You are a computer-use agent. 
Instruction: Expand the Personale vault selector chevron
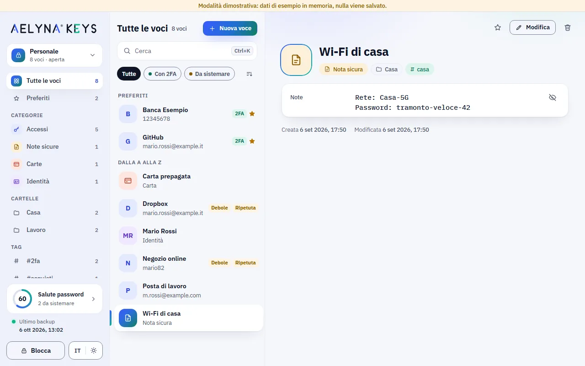coord(92,55)
